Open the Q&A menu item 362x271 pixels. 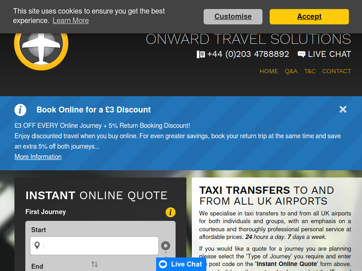tap(291, 71)
